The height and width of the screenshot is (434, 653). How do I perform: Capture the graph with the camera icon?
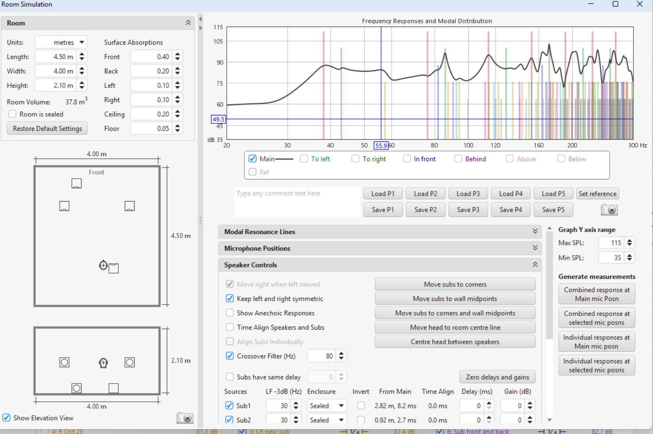coord(609,210)
